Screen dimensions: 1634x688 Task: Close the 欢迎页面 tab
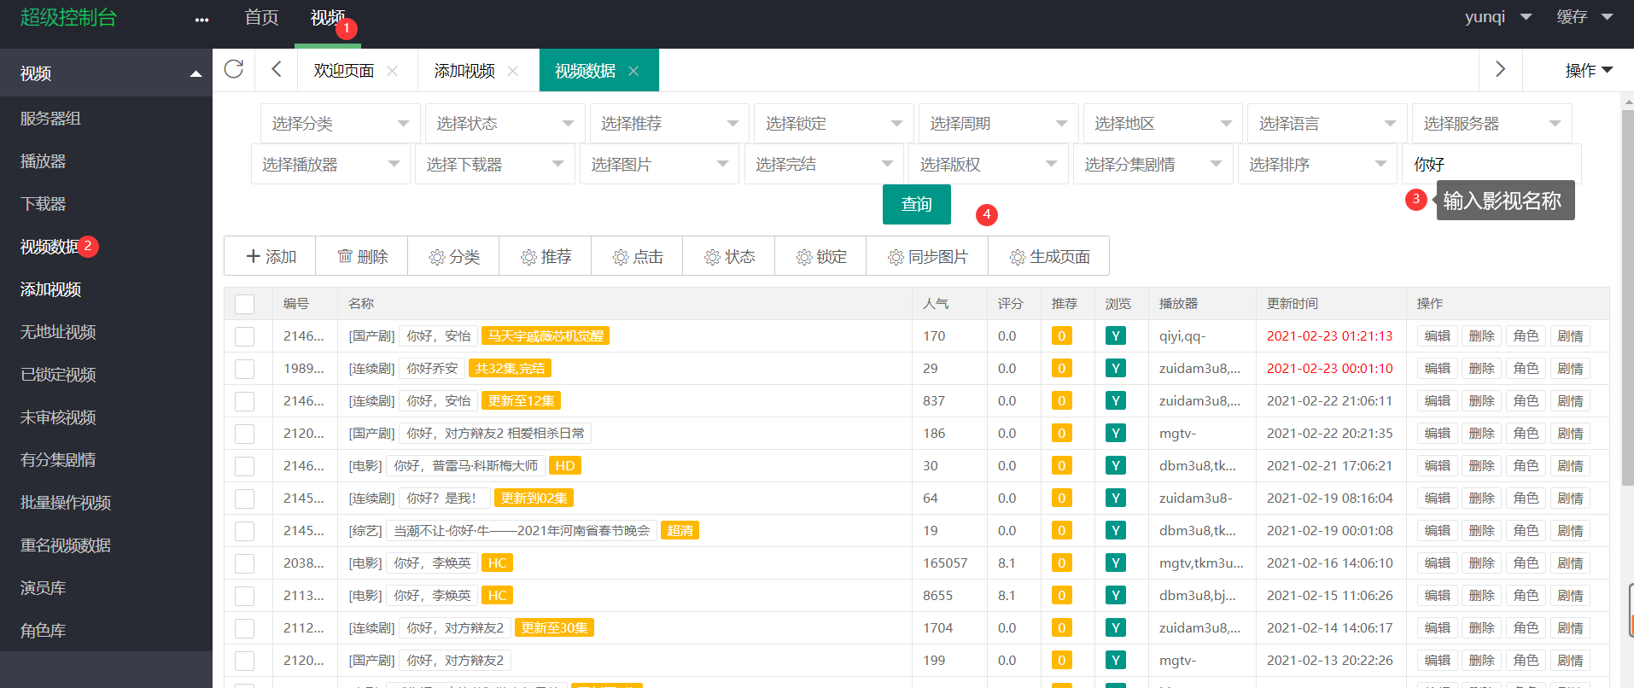point(392,71)
